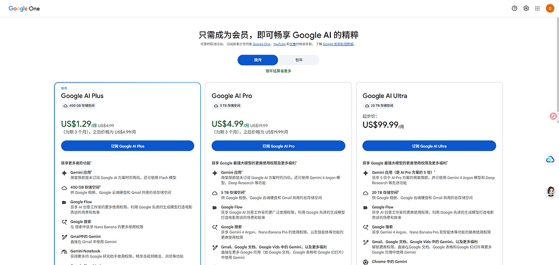Click the 起步价 label on Ultra card
This screenshot has width=559, height=265.
pyautogui.click(x=370, y=116)
